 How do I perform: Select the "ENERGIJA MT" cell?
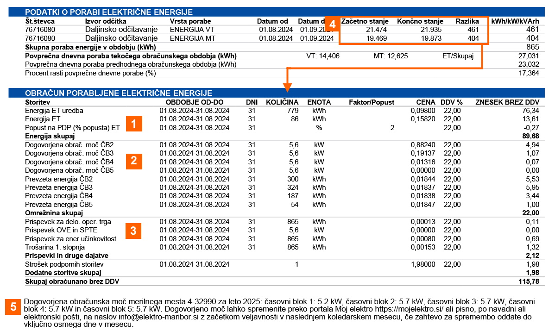coord(193,38)
